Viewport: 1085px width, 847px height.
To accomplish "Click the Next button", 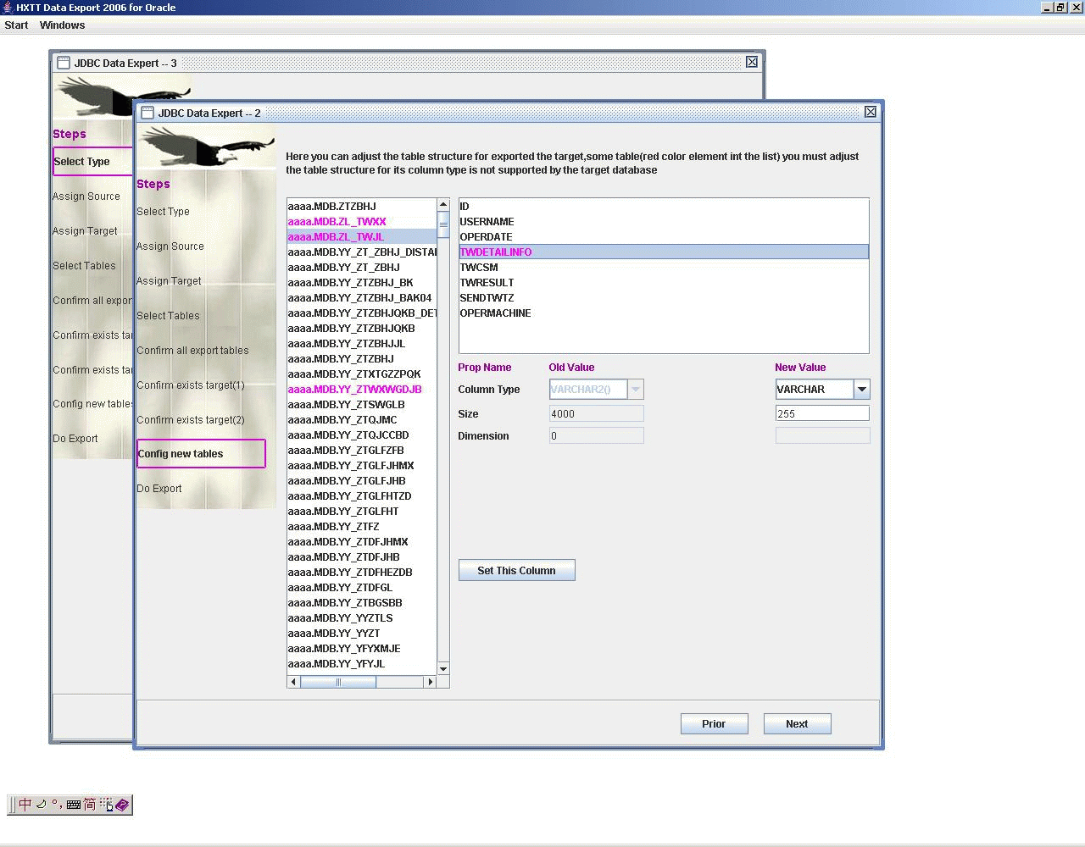I will (796, 723).
